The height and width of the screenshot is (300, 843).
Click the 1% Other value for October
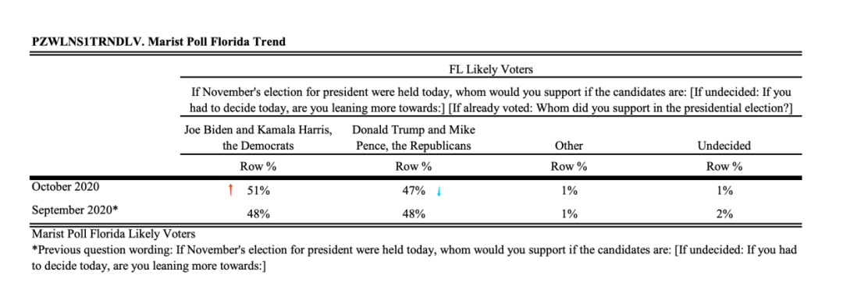[569, 191]
